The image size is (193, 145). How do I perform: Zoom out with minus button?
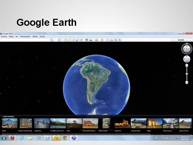coord(187,82)
